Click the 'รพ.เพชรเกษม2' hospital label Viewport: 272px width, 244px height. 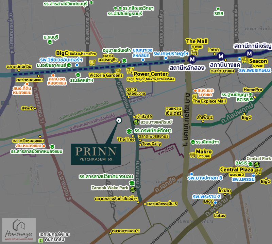(x=255, y=70)
